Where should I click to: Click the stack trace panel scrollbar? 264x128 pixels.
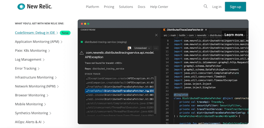(x=155, y=95)
